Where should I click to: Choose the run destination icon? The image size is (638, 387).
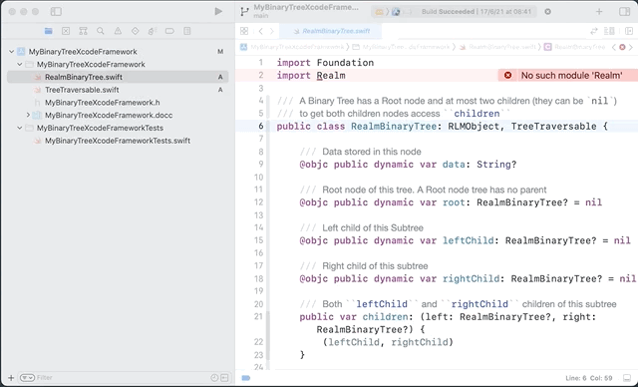[396, 12]
